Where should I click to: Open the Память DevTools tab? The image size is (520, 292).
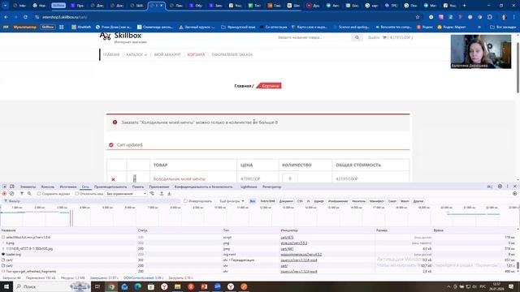138,187
